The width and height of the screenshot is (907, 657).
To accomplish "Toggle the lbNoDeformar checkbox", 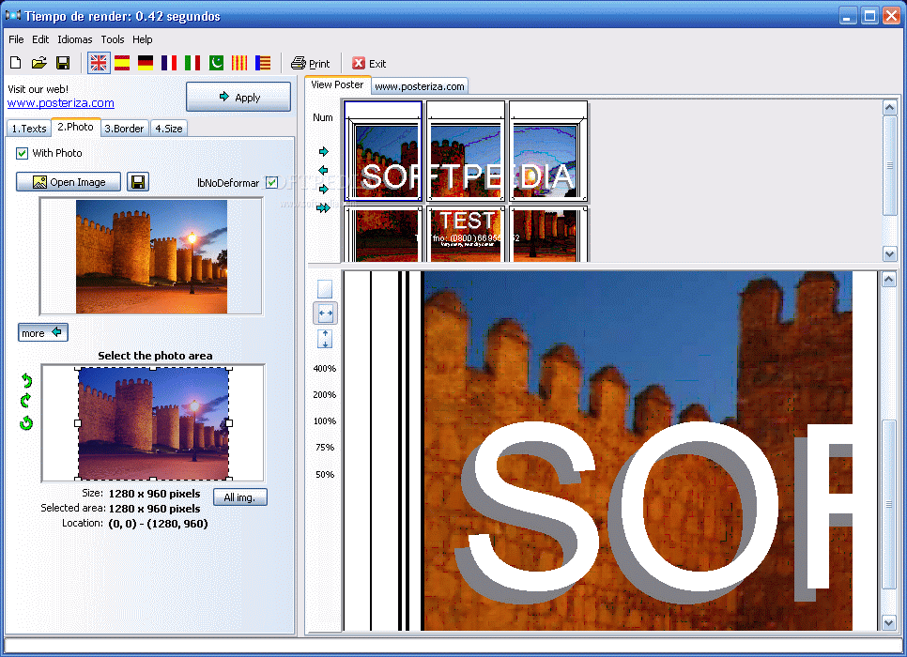I will 271,183.
